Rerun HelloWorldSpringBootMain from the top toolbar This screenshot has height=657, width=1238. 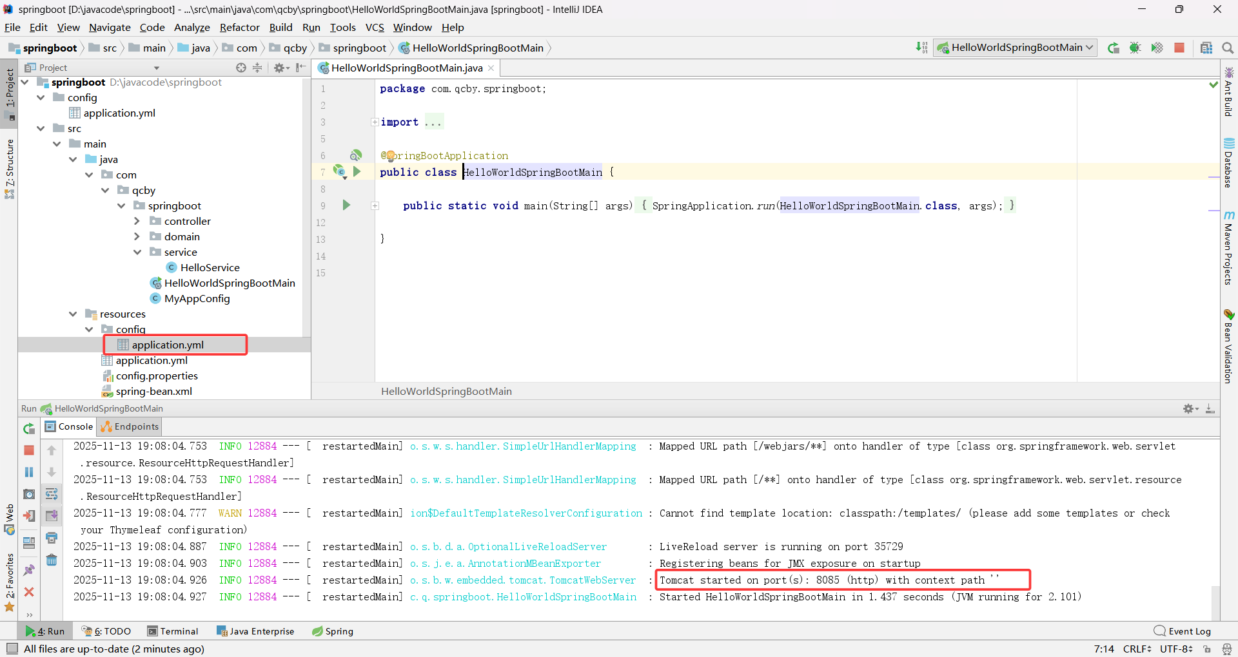click(x=1114, y=48)
